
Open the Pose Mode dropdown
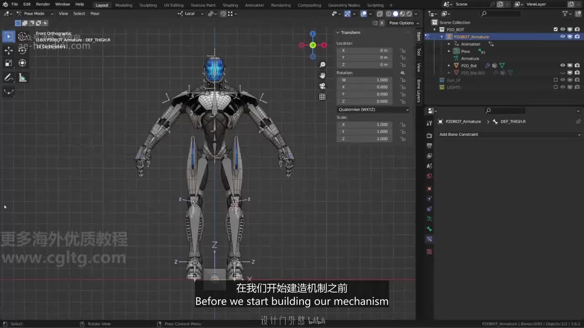pyautogui.click(x=36, y=14)
